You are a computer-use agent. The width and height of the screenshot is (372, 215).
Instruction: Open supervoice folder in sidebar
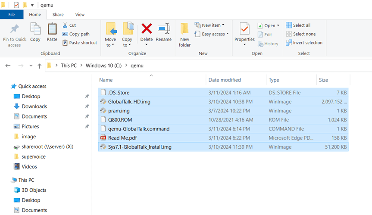pos(30,157)
